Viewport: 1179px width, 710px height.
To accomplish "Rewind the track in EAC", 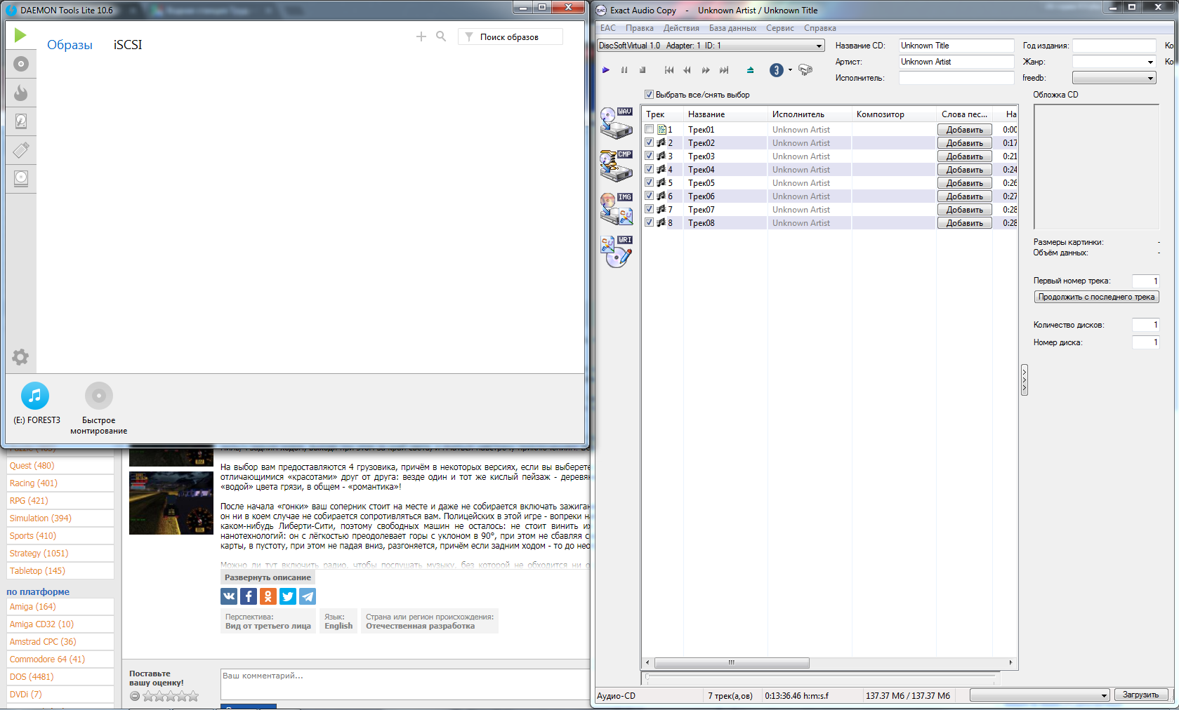I will (687, 70).
